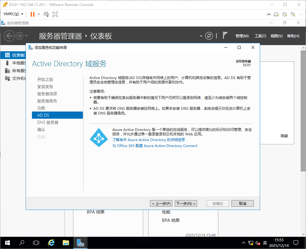Open the 管理(M) menu
Image resolution: width=306 pixels, height=249 pixels.
click(242, 36)
